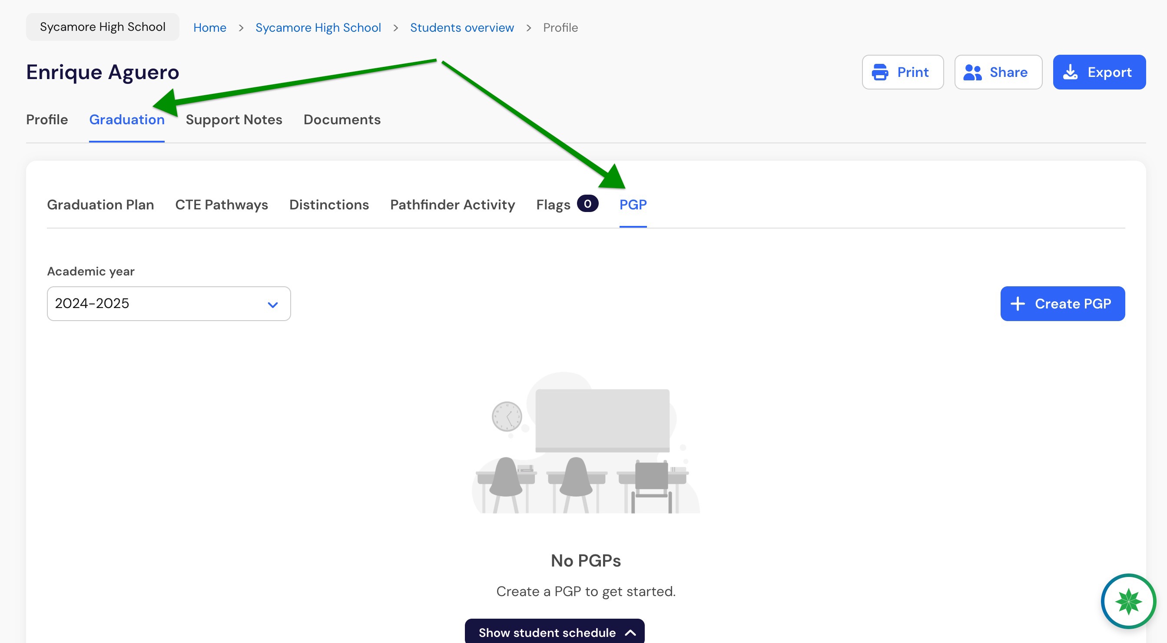
Task: Go to the Documents tab
Action: pos(342,119)
